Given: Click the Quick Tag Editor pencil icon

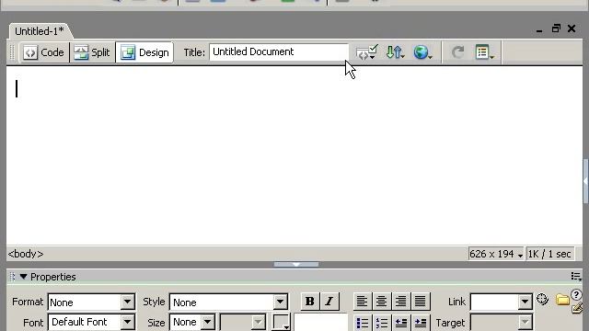Looking at the screenshot, I should [578, 308].
